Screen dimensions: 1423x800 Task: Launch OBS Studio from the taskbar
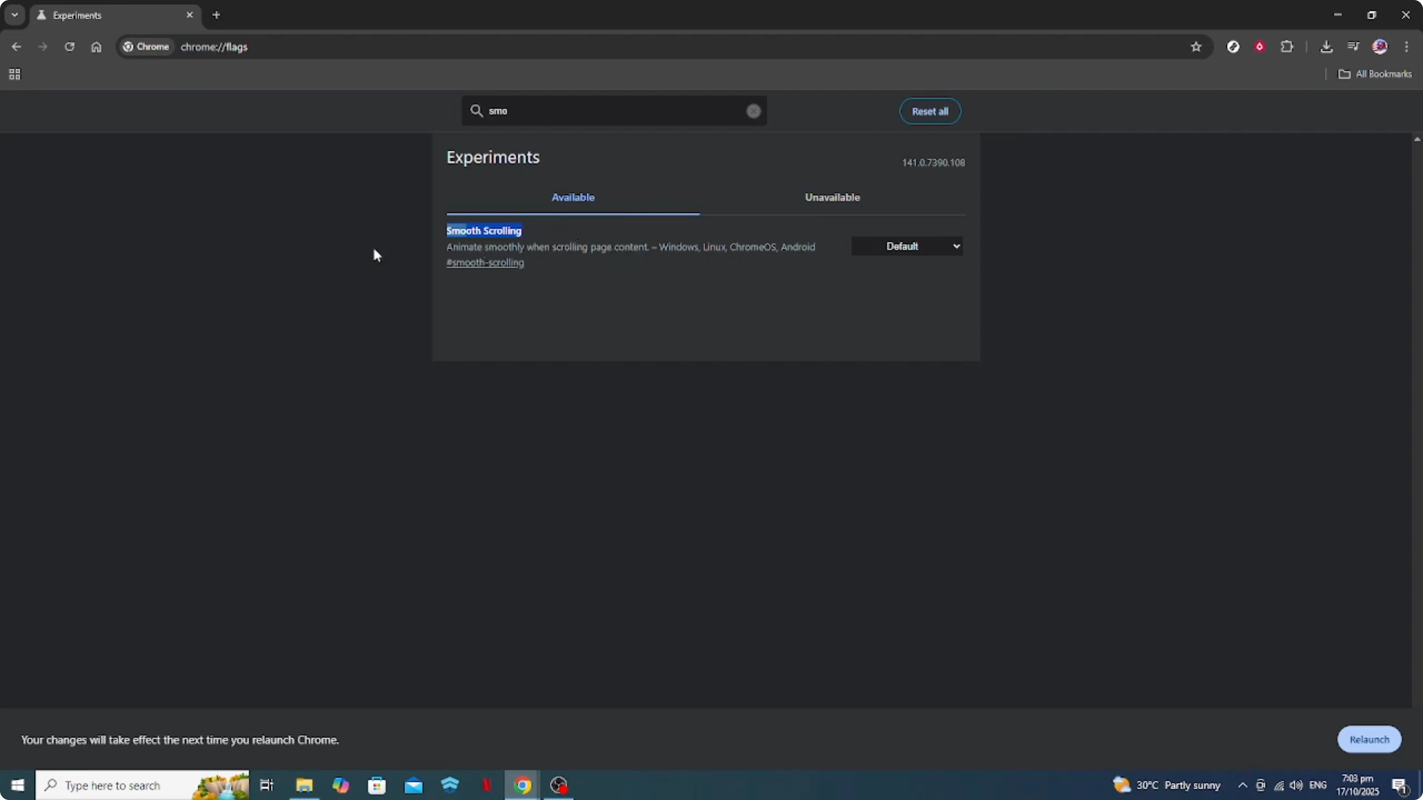(558, 785)
